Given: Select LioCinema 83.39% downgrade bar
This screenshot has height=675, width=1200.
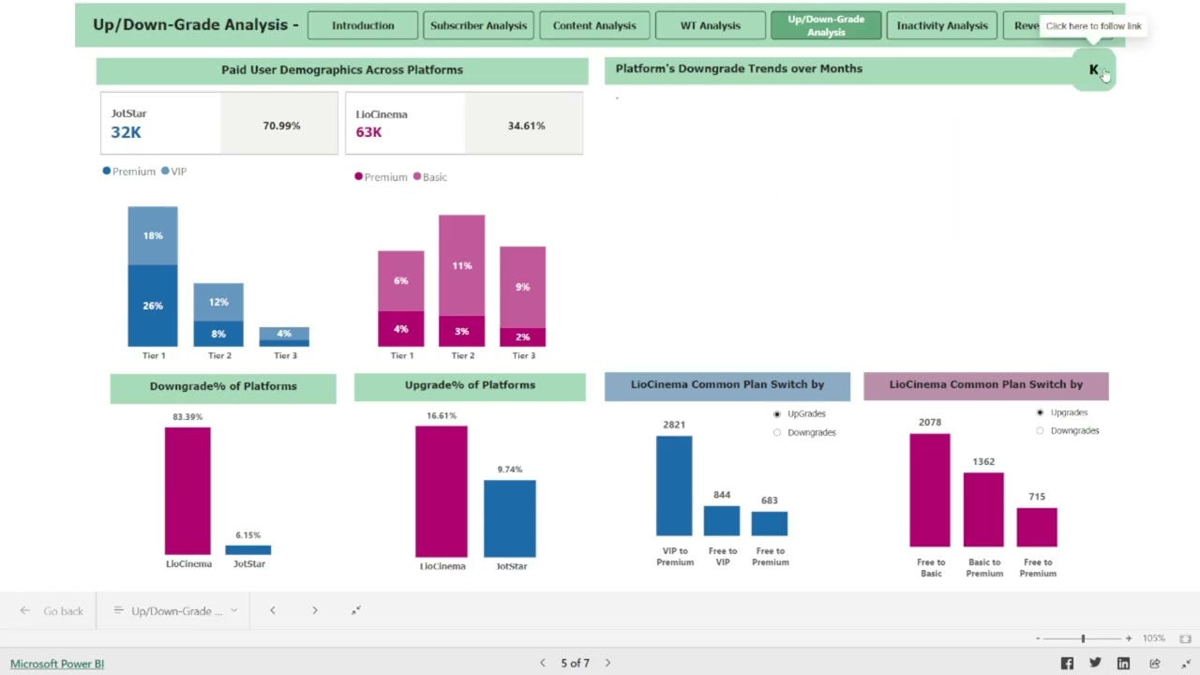Looking at the screenshot, I should click(187, 491).
